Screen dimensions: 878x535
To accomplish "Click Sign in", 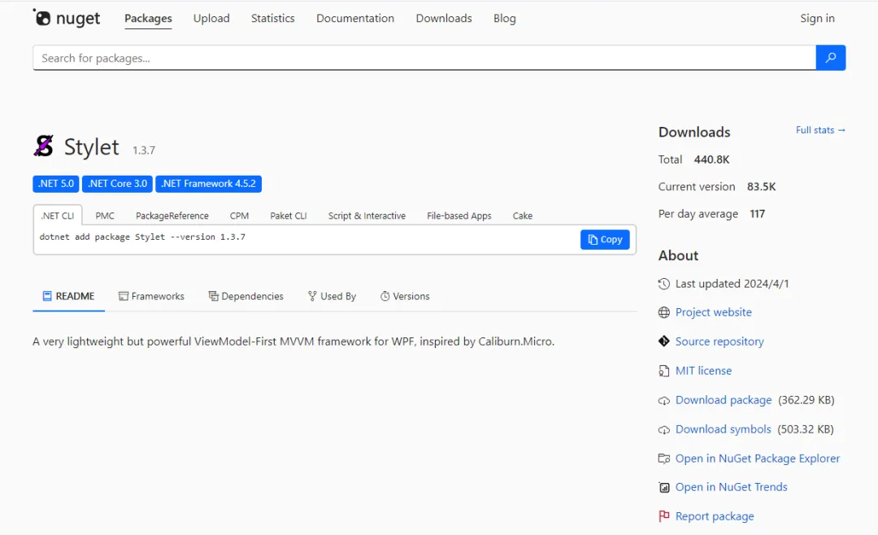I will click(818, 18).
